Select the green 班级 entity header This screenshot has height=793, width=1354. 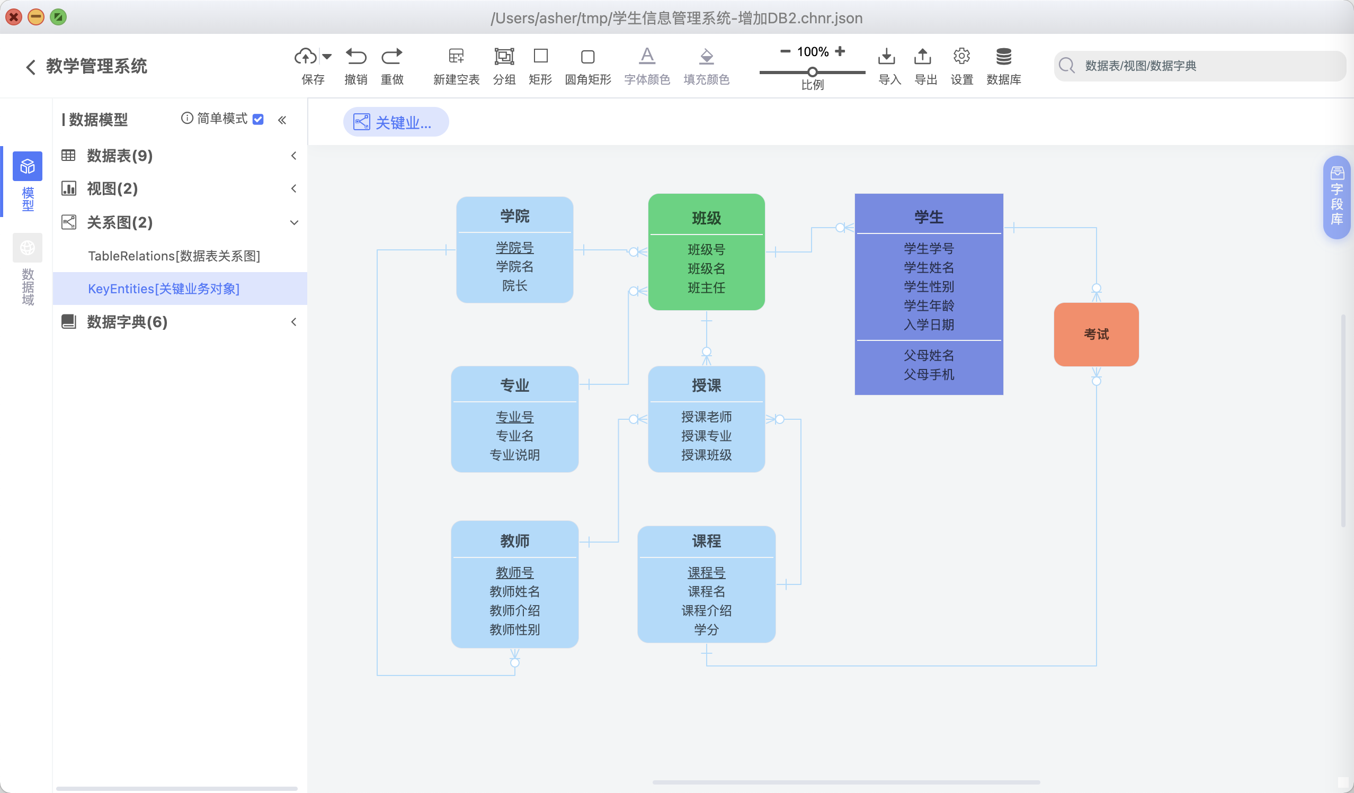tap(706, 218)
